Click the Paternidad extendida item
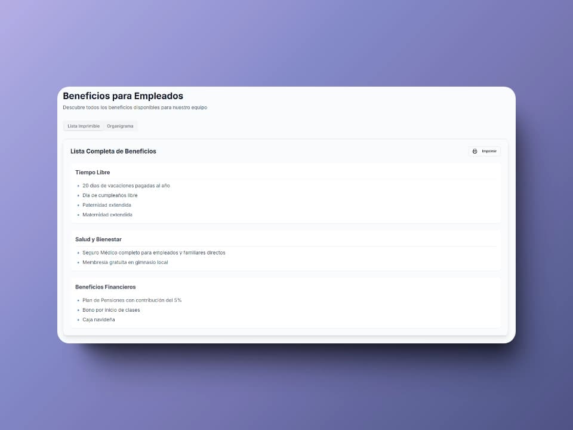 (x=107, y=205)
